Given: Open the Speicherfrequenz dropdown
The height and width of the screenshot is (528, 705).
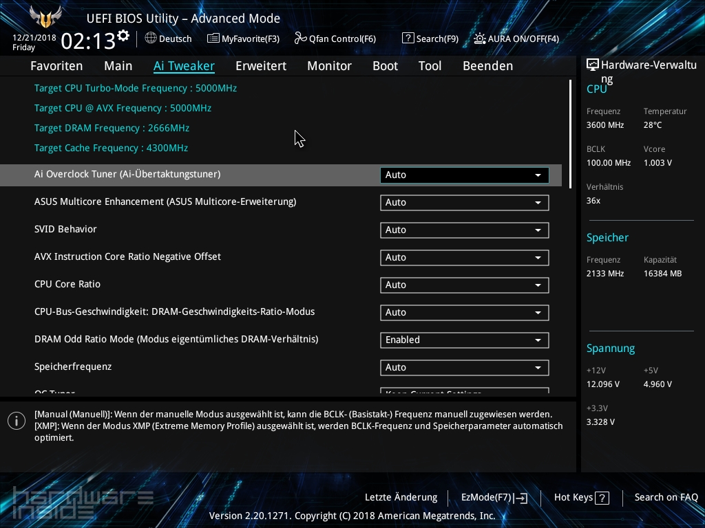Looking at the screenshot, I should click(x=464, y=367).
